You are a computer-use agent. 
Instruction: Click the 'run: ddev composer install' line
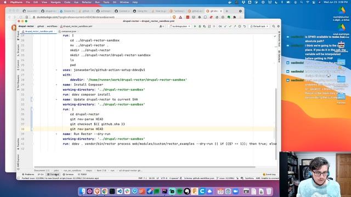[87, 95]
